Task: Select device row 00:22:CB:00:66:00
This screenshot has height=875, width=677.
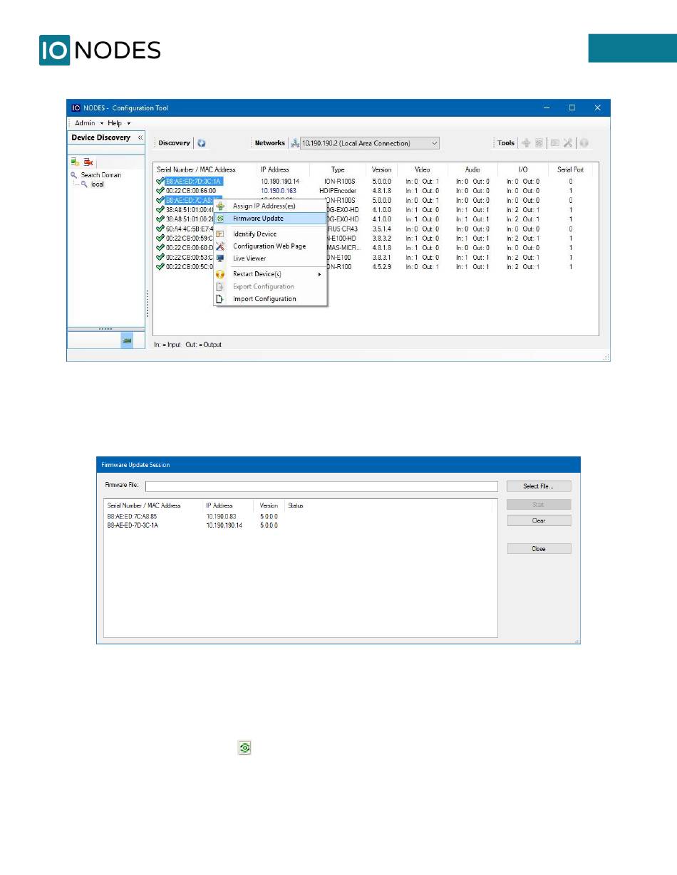Action: (191, 191)
